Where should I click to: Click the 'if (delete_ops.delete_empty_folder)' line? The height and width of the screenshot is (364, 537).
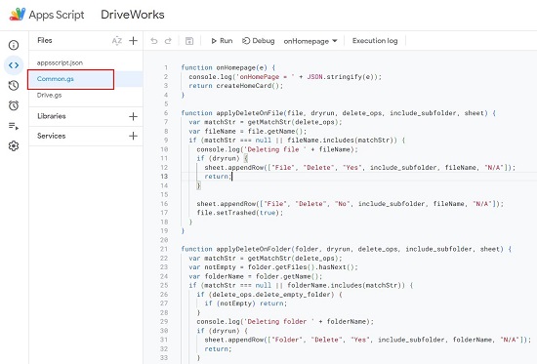tap(269, 295)
